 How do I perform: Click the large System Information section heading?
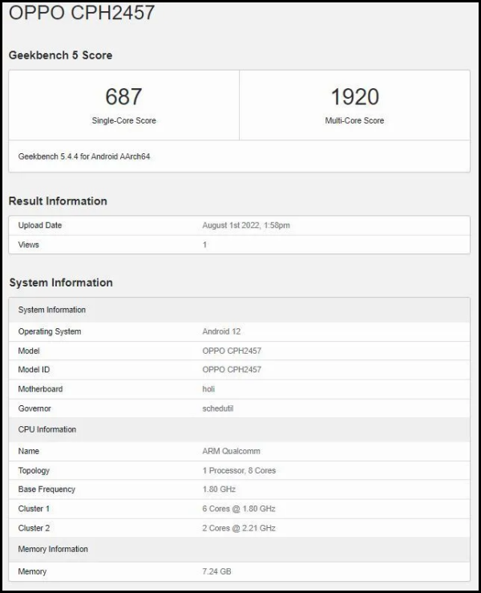tap(61, 282)
